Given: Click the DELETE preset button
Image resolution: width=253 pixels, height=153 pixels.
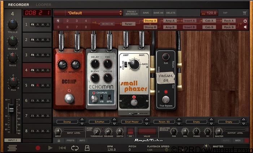Looking at the screenshot, I should point(171,13).
